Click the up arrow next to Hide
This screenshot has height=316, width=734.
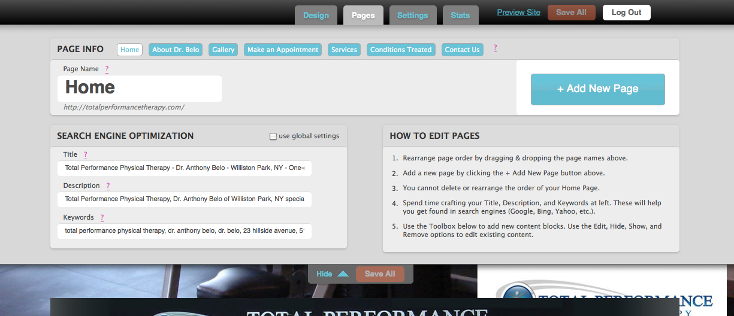point(343,274)
